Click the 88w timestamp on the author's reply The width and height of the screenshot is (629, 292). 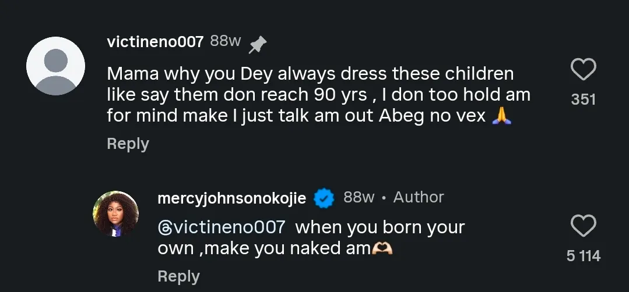coord(359,198)
